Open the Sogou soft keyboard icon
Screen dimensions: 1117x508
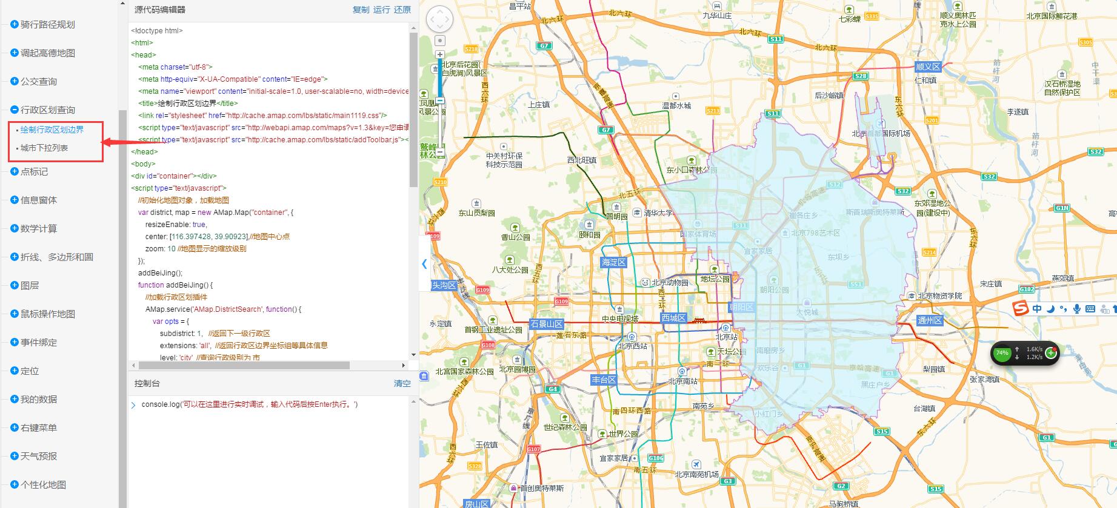pos(1090,309)
